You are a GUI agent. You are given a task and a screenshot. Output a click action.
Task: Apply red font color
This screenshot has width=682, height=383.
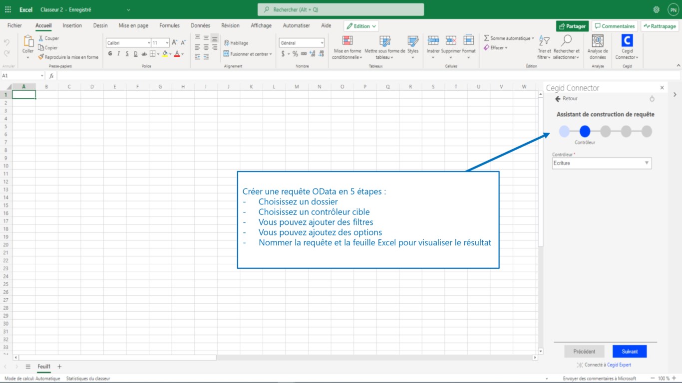click(177, 54)
